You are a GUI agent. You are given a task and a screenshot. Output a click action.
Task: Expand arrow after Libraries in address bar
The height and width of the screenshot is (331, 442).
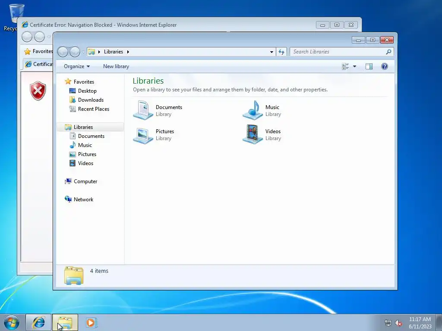click(x=128, y=52)
